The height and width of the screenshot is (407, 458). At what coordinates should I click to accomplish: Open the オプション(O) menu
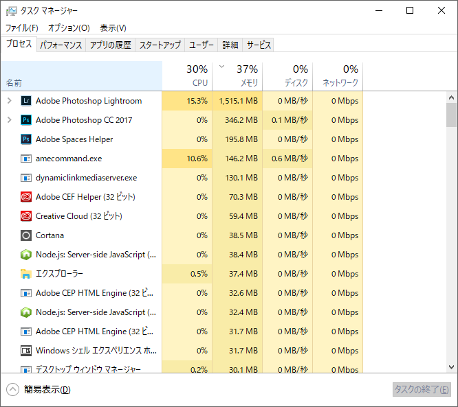[69, 28]
